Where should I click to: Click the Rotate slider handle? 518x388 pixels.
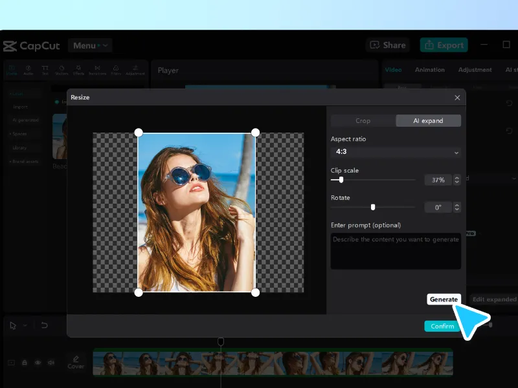click(373, 207)
